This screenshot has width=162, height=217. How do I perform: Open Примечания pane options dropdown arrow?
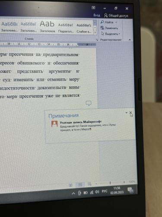click(x=127, y=112)
